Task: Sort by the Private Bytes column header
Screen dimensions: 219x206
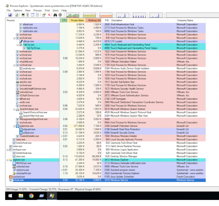Action: click(x=76, y=20)
